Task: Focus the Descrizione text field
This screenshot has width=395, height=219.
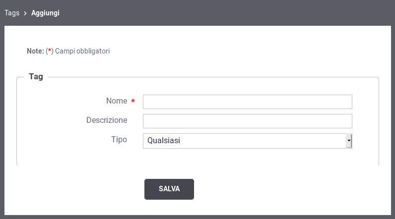Action: (248, 121)
